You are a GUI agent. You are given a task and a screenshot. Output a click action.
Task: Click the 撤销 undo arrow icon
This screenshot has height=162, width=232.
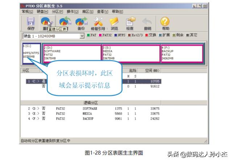[x=147, y=21]
